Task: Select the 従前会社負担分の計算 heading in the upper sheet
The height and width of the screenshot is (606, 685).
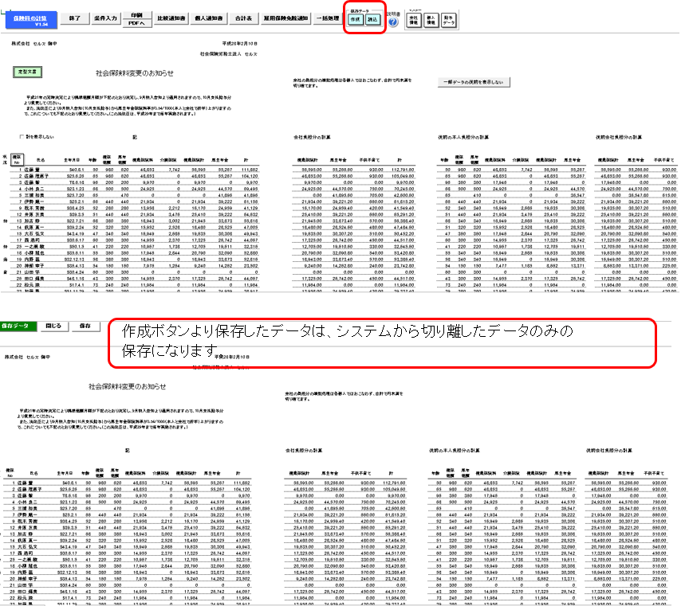Action: point(619,138)
